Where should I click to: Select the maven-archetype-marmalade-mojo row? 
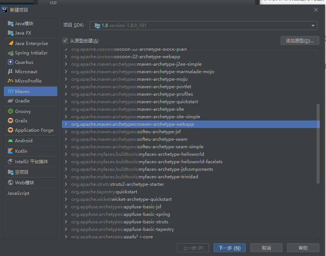tap(191, 72)
